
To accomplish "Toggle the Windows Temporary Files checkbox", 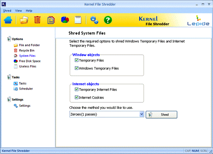I will click(x=77, y=68).
